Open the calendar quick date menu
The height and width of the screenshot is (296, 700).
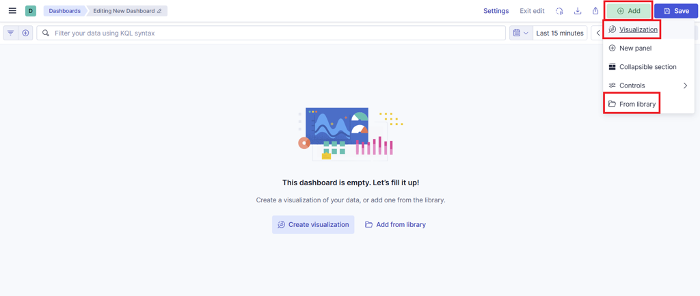click(x=521, y=33)
